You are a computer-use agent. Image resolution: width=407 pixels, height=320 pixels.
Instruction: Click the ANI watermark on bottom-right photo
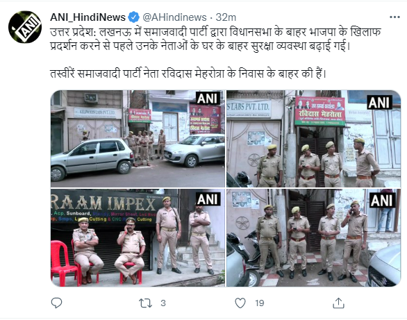381,201
